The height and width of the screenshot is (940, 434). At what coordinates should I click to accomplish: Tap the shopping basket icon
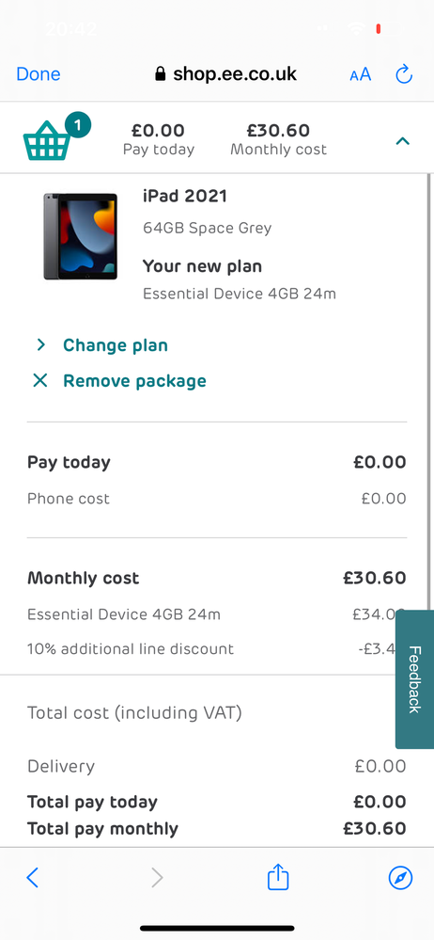48,140
